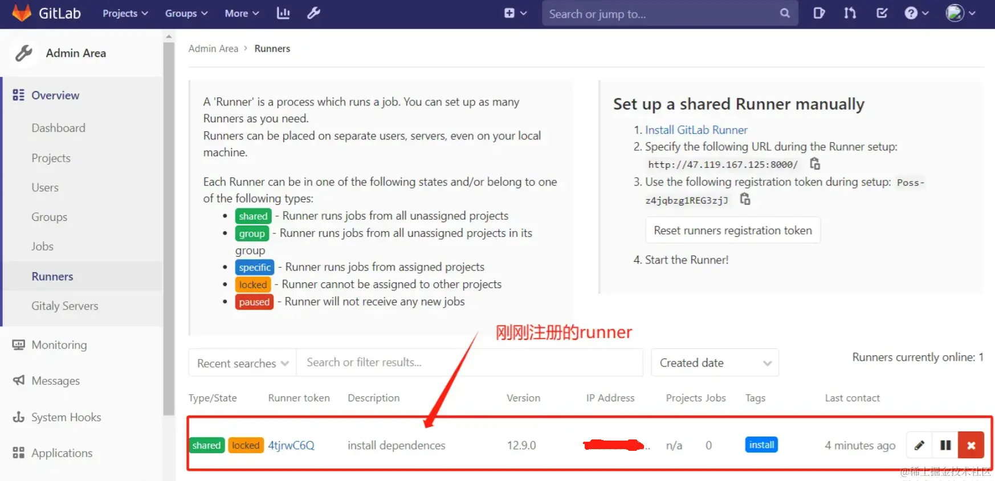Viewport: 995px width, 481px height.
Task: Open the issues icon in navbar
Action: [819, 13]
